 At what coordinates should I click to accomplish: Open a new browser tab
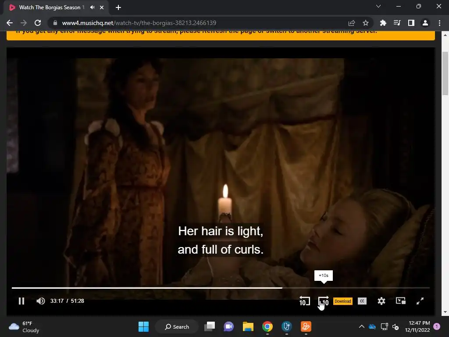click(118, 7)
